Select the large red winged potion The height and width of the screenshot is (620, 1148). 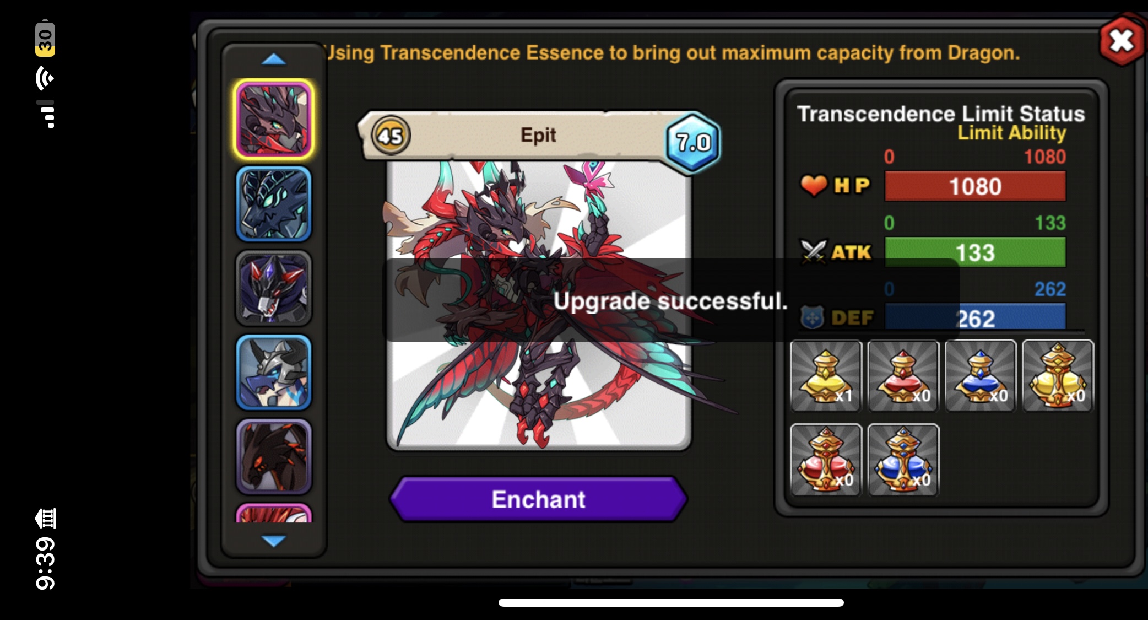(x=825, y=460)
